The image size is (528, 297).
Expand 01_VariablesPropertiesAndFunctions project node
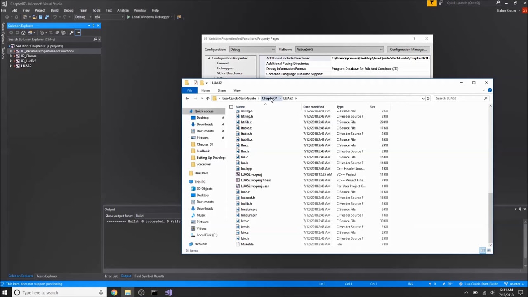[x=11, y=51]
